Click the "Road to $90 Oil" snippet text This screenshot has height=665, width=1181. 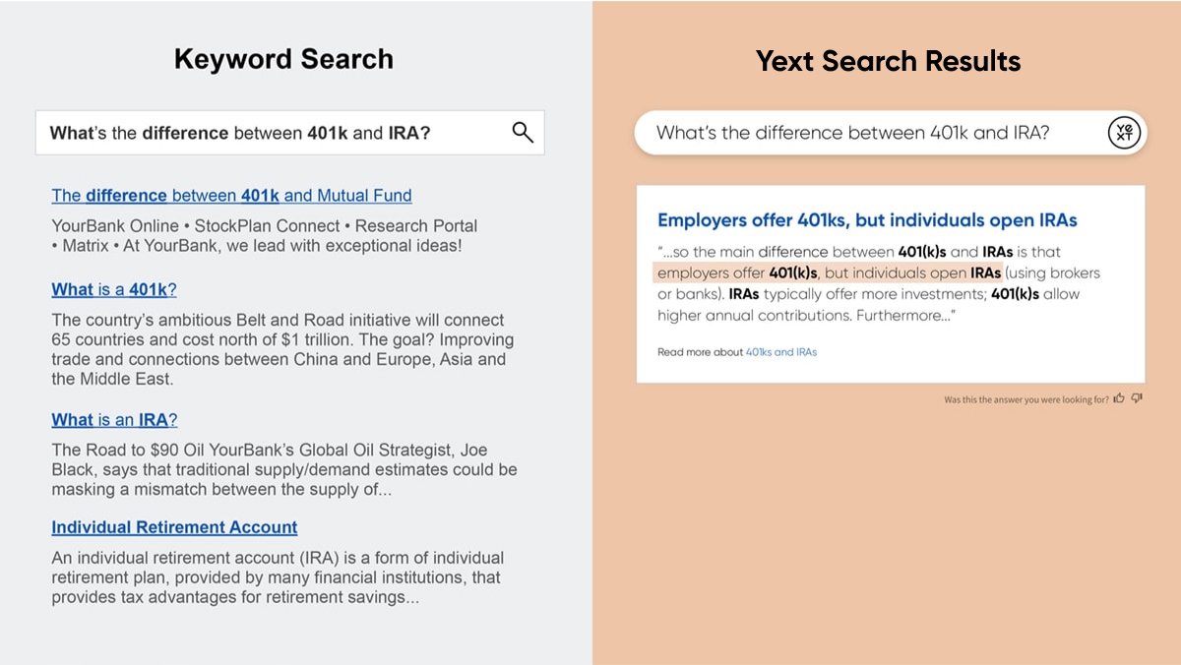click(x=284, y=469)
